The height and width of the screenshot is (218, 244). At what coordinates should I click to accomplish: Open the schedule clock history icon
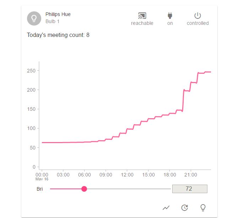(185, 208)
